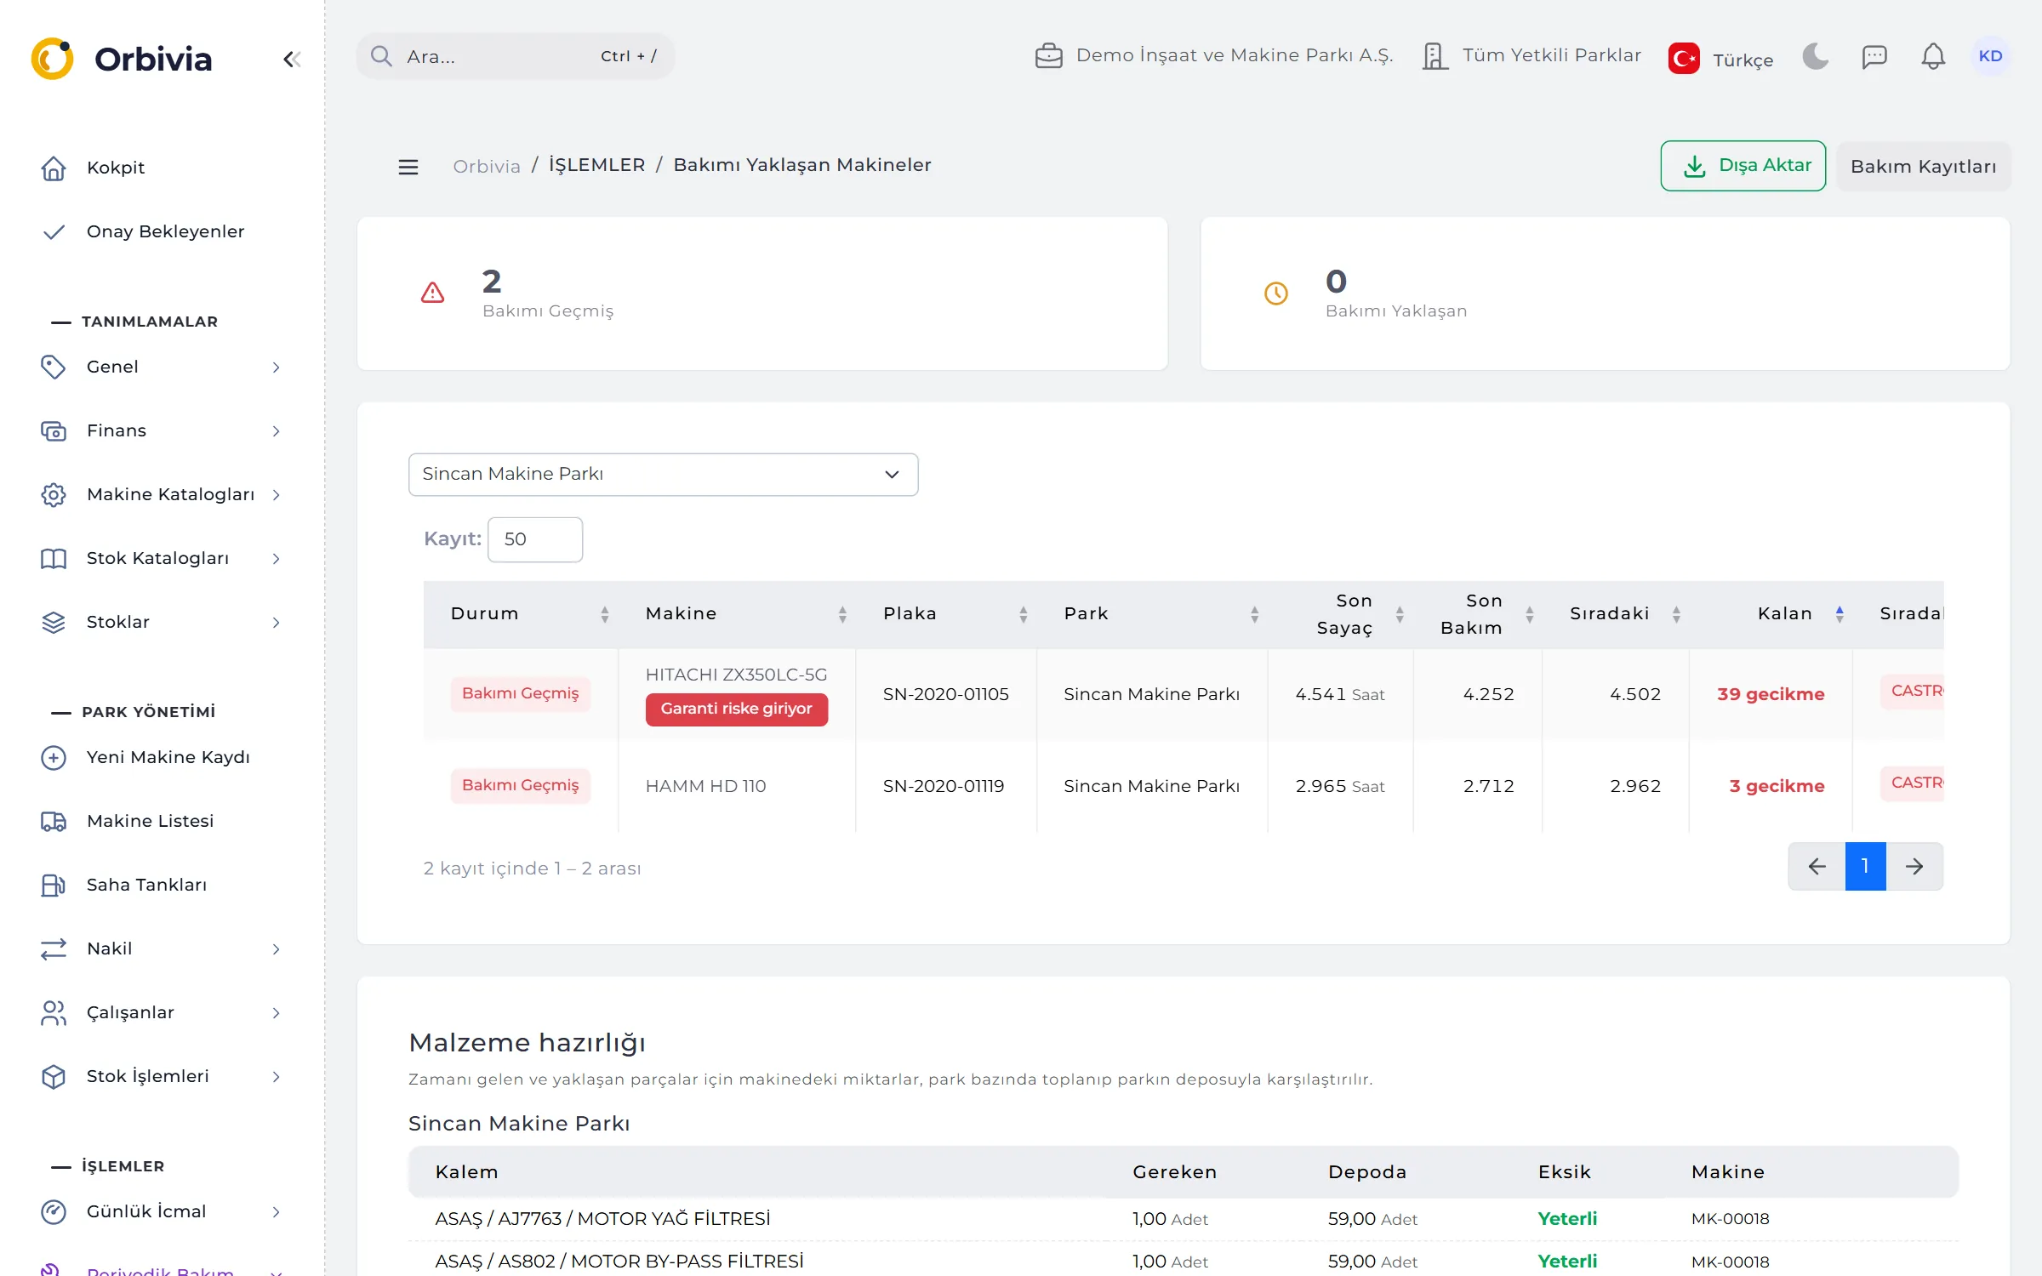Click the Kayıt count input field
The width and height of the screenshot is (2042, 1276).
pos(534,539)
